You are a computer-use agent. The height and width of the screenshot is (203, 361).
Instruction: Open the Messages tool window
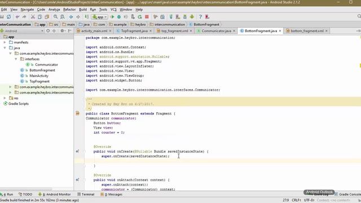click(x=112, y=195)
